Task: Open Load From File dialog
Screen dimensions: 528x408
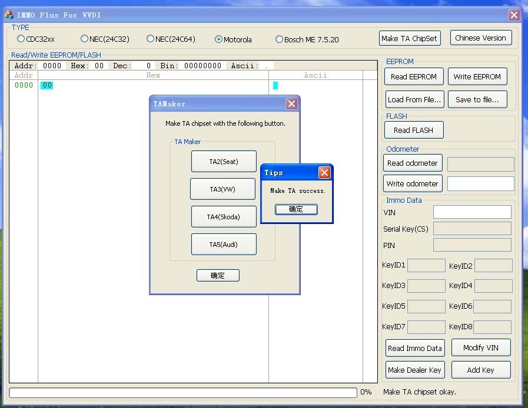Action: [x=414, y=99]
